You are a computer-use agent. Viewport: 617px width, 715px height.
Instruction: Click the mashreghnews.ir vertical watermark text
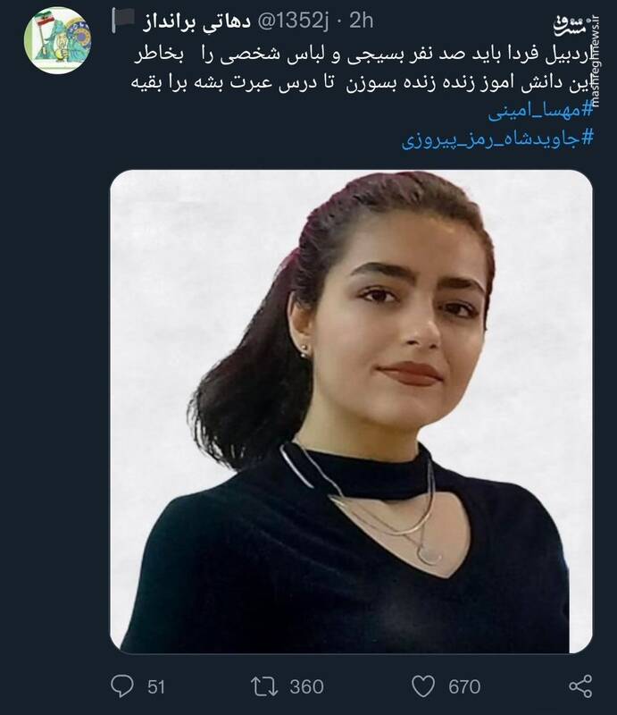pos(595,60)
